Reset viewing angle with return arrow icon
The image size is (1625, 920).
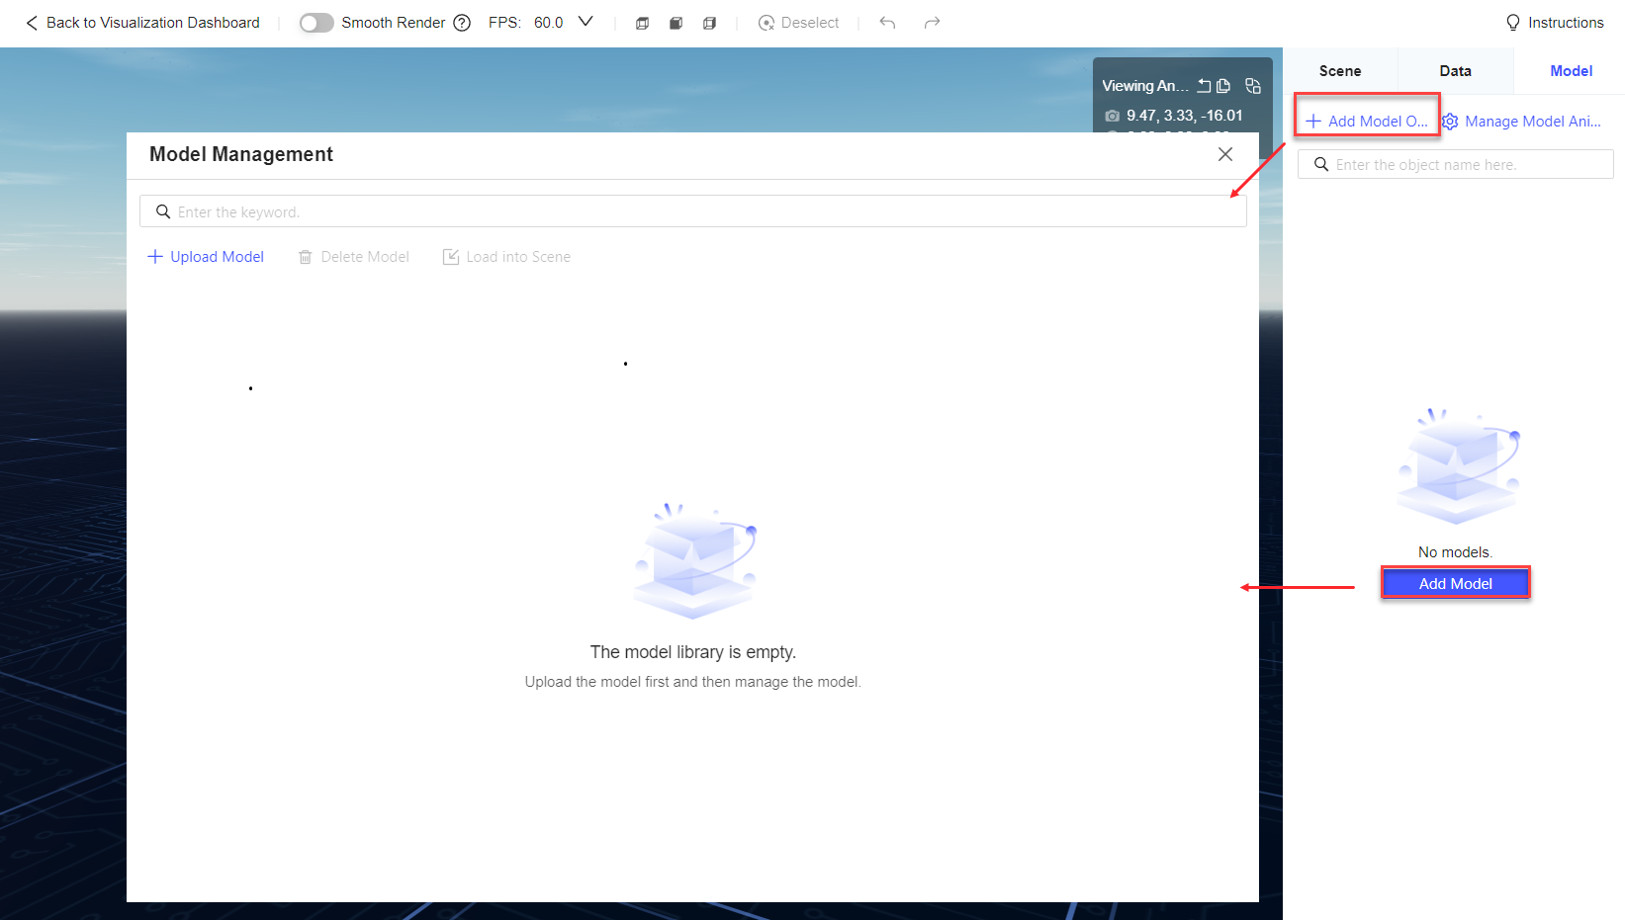pos(1204,86)
